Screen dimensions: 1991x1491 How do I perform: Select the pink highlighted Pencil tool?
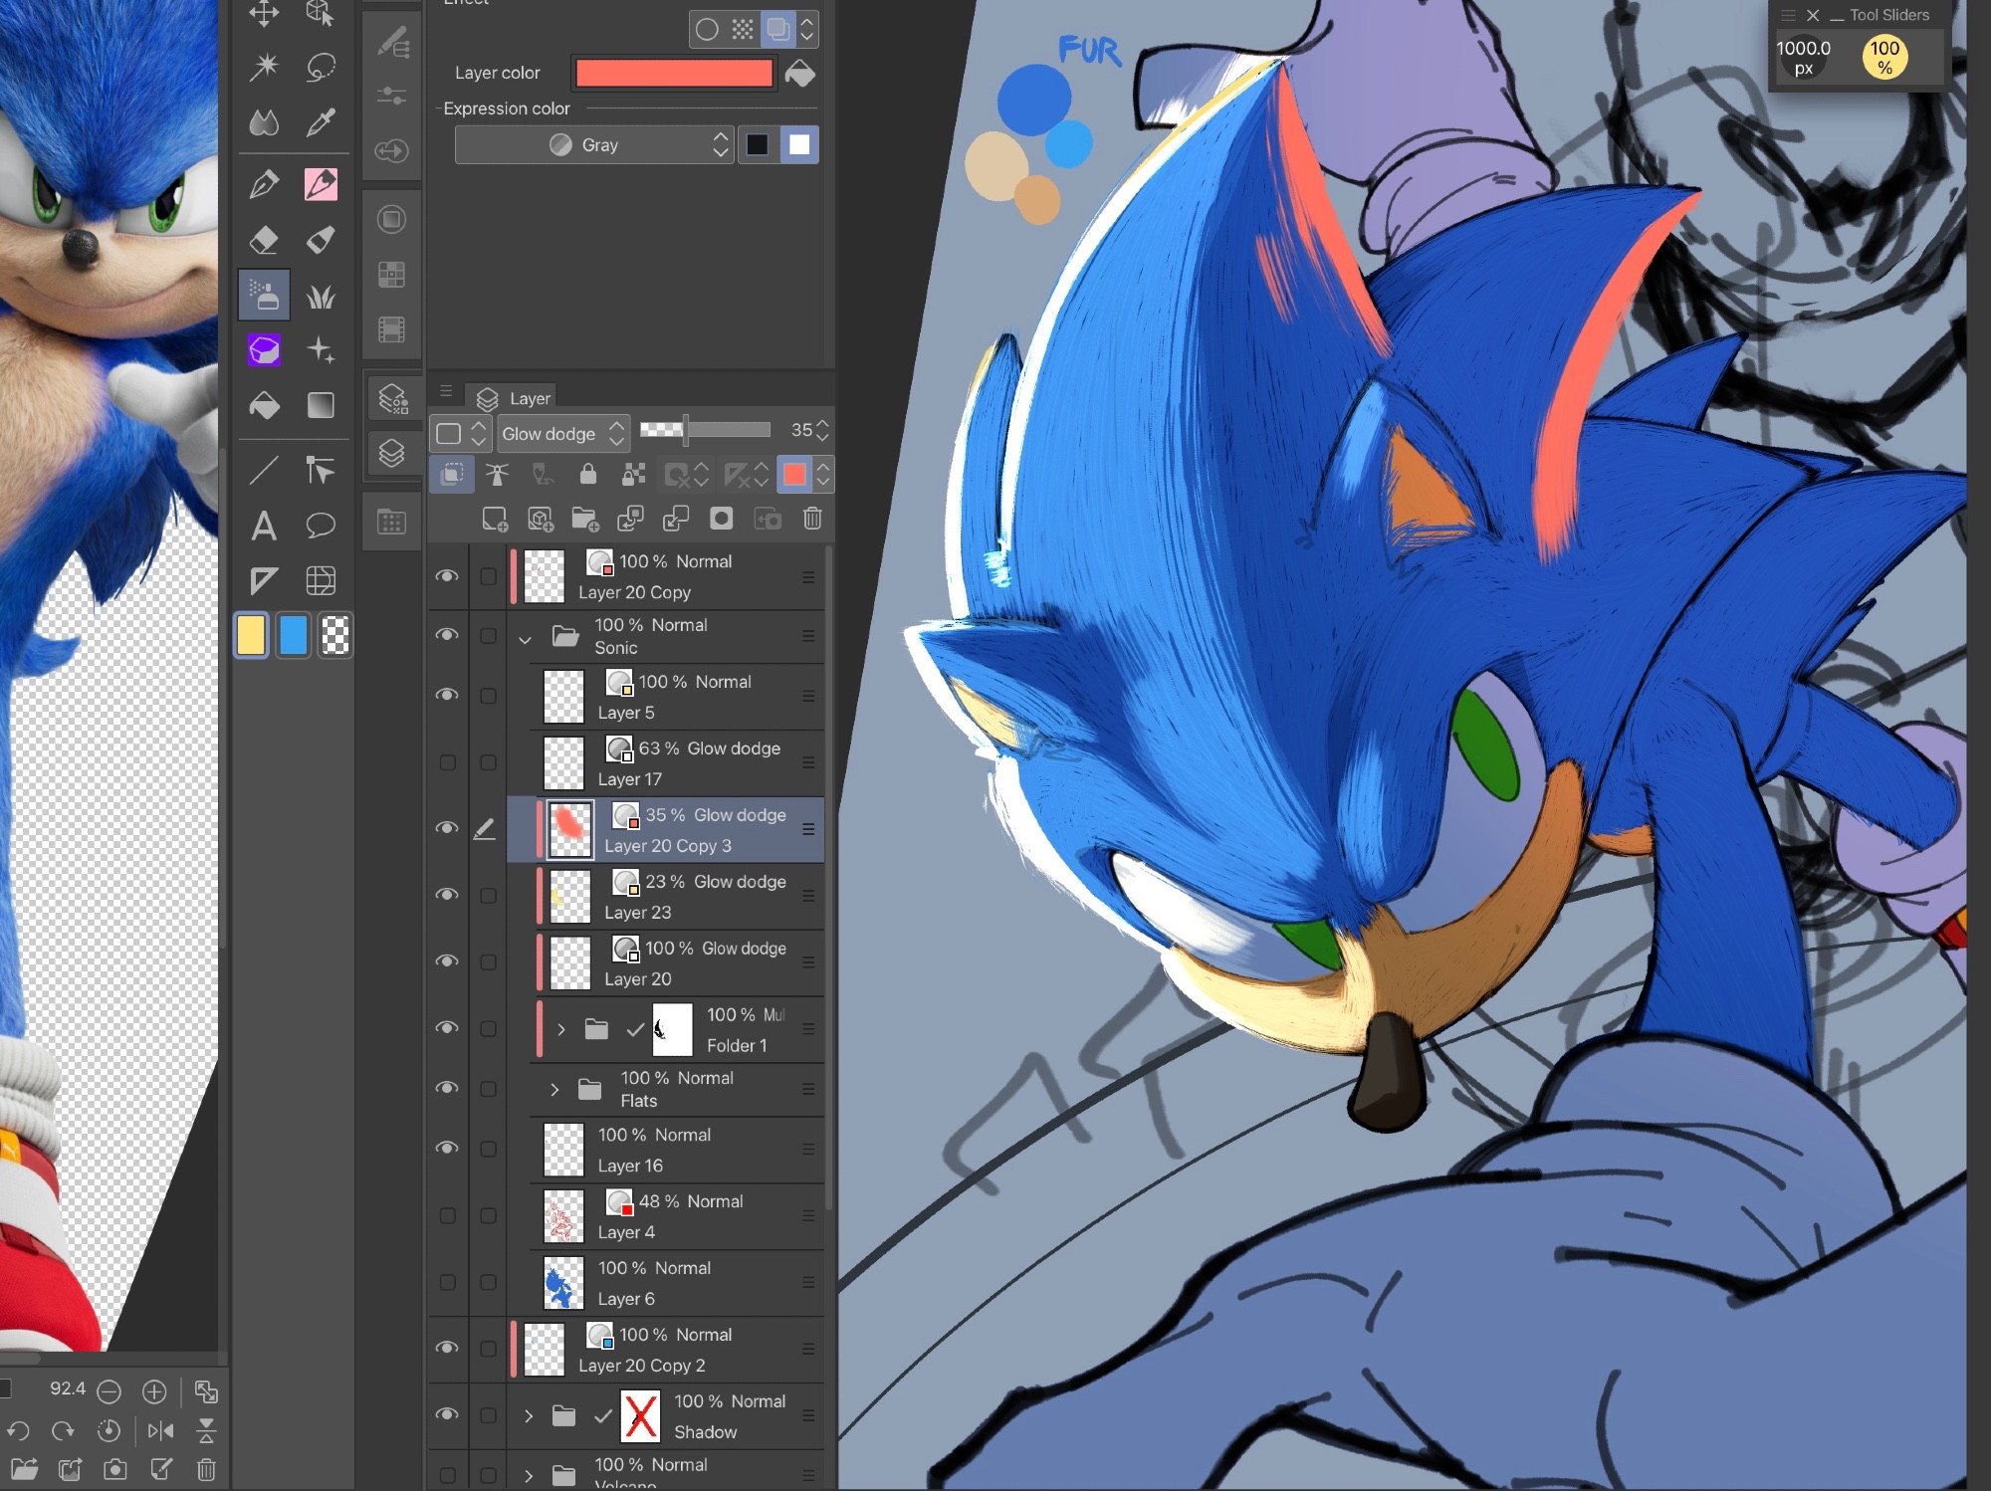pos(321,184)
